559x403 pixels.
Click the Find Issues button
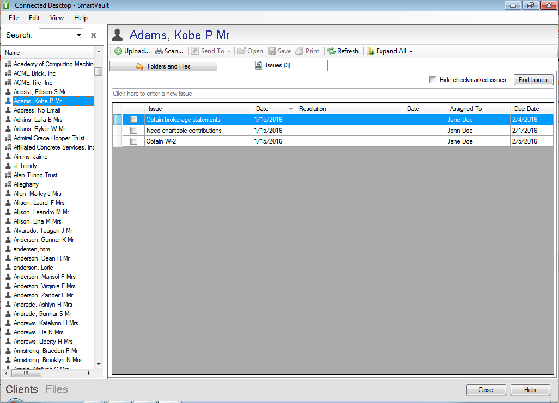[x=533, y=80]
